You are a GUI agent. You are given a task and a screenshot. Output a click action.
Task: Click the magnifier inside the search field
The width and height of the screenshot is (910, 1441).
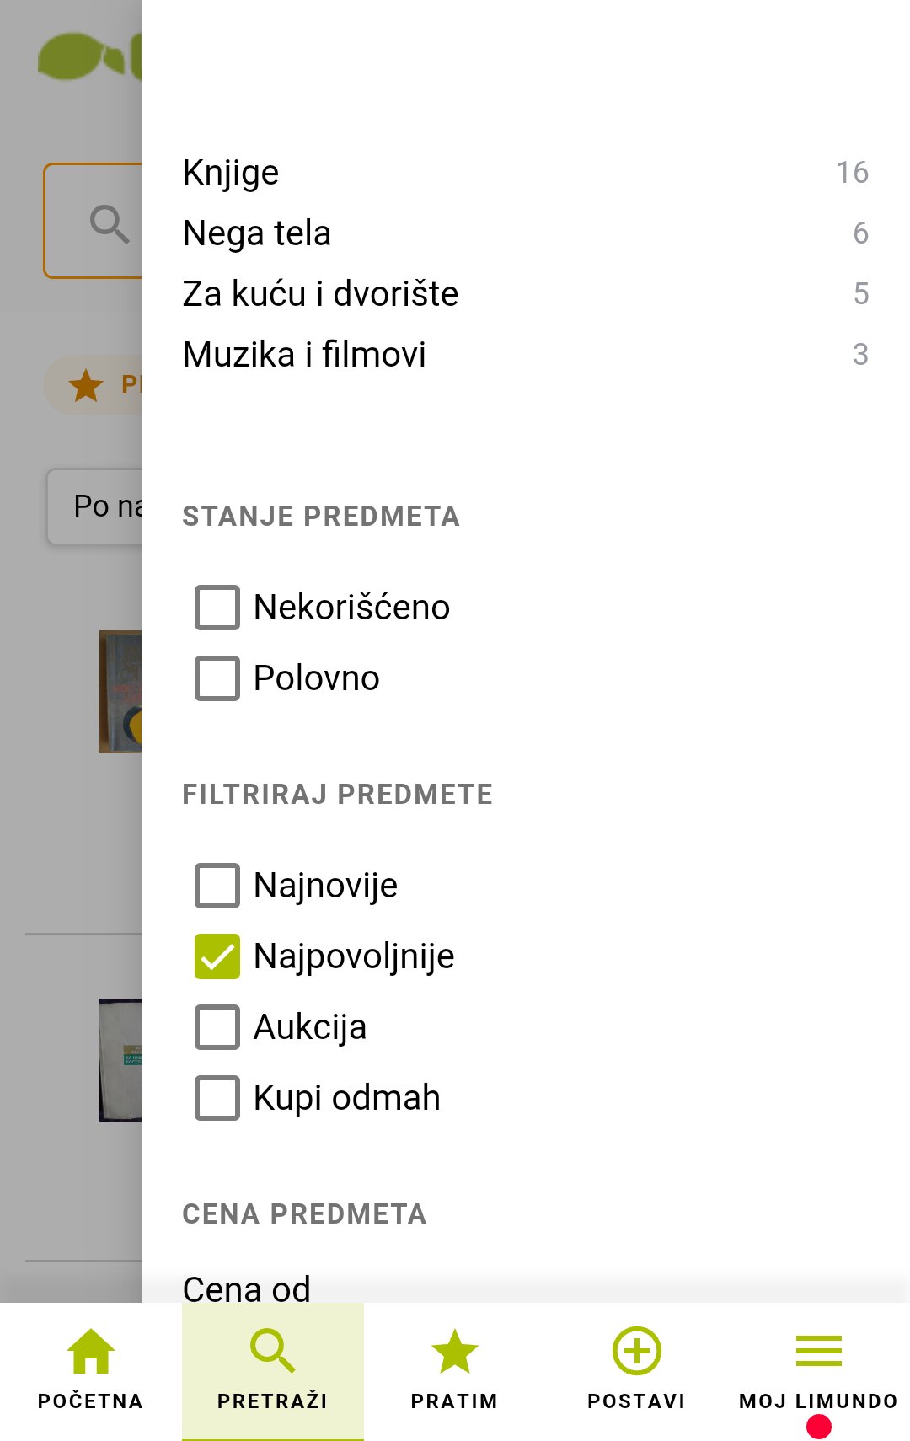pos(108,223)
